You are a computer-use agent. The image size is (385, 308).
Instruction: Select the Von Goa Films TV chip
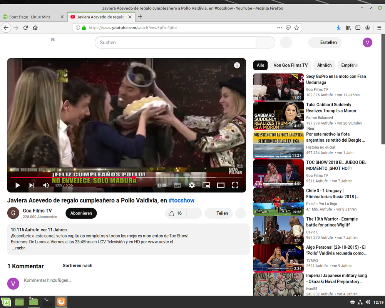coord(290,65)
